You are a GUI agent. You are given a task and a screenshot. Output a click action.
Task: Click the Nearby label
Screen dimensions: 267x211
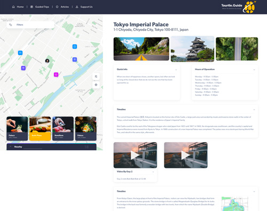[18, 147]
